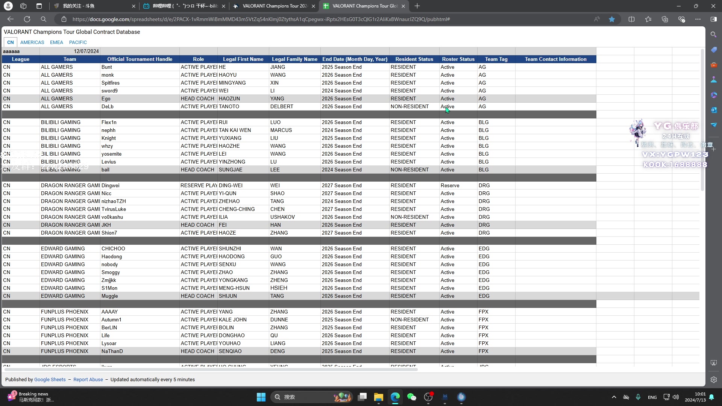Open the split screen icon
Viewport: 722px width, 406px height.
tap(631, 19)
